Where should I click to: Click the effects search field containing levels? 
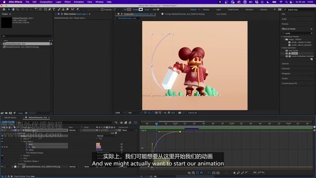[x=297, y=33]
